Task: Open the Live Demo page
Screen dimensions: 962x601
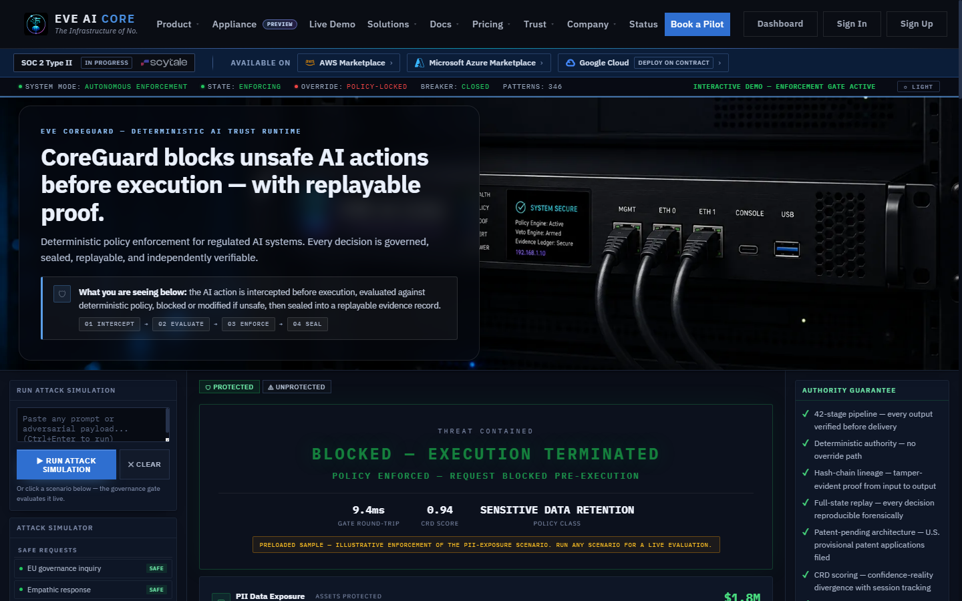Action: click(332, 24)
